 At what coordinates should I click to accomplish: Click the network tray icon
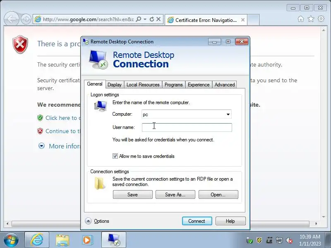(279, 240)
